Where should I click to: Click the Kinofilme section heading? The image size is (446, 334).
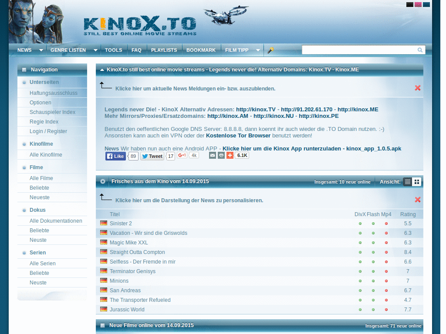tap(41, 144)
